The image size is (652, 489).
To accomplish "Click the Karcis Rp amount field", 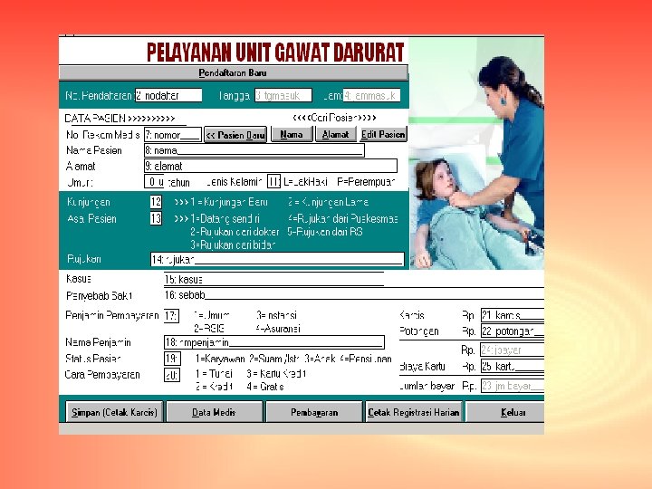I will [513, 315].
